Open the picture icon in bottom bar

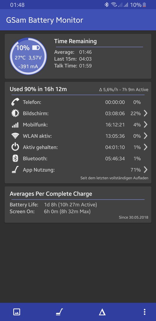(x=17, y=312)
